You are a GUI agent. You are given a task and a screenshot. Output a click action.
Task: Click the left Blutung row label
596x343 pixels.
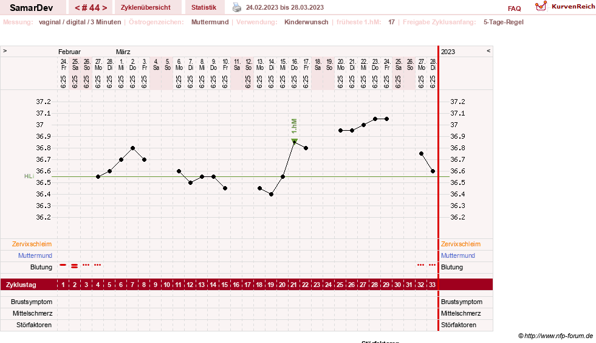[x=41, y=267]
